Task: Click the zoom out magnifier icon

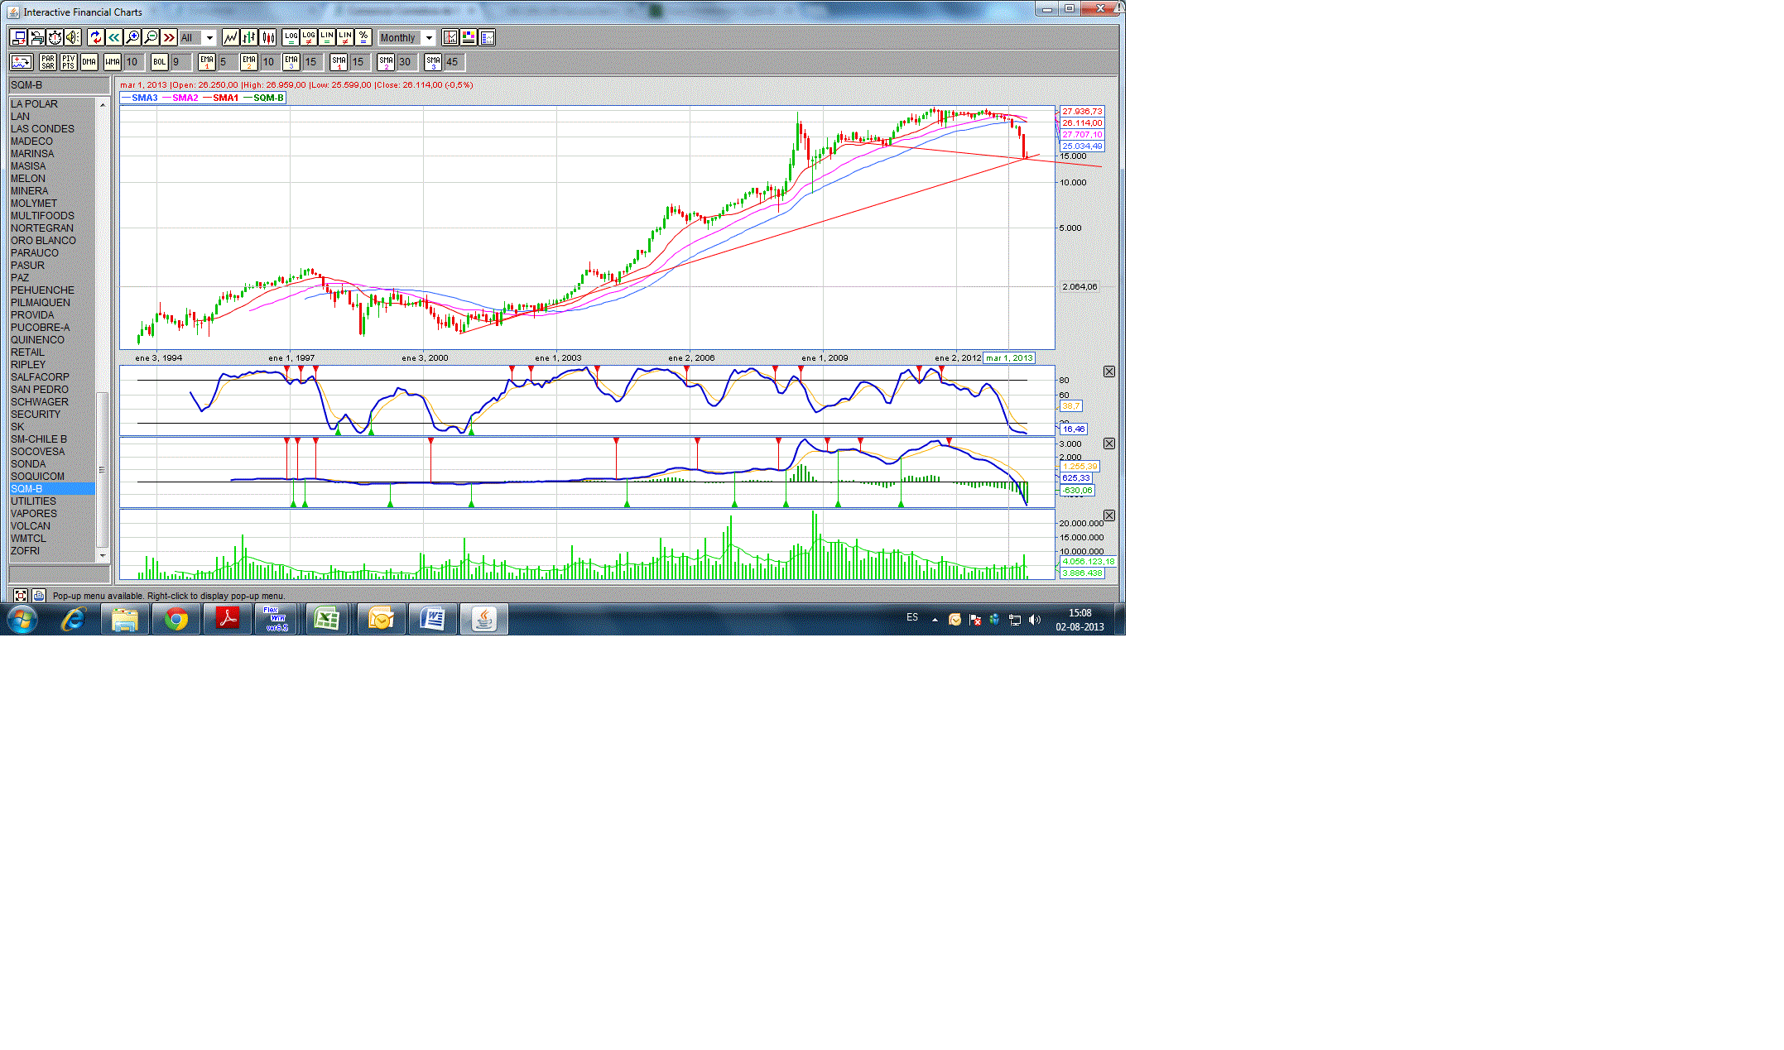Action: pos(151,37)
